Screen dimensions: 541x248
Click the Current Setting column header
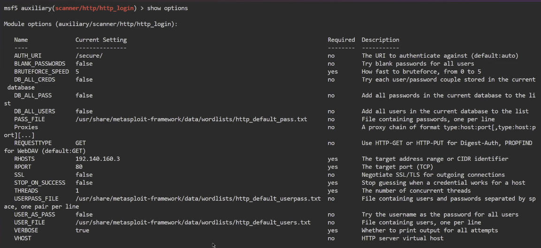click(x=101, y=40)
